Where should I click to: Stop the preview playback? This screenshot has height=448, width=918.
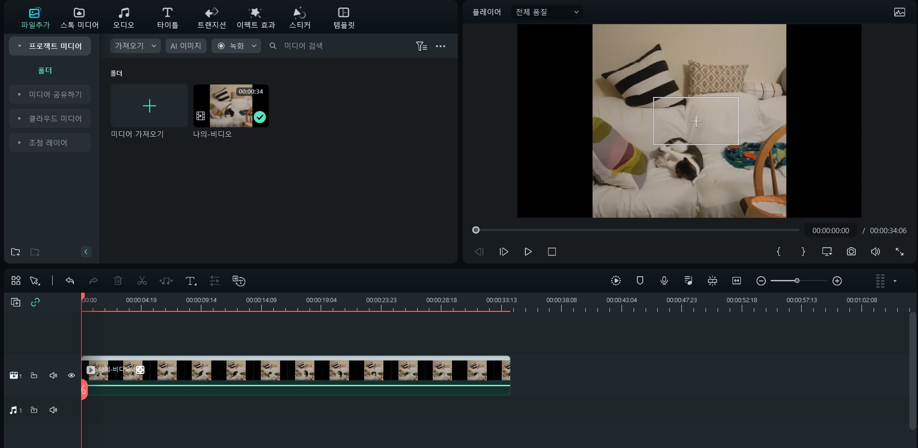pos(552,252)
